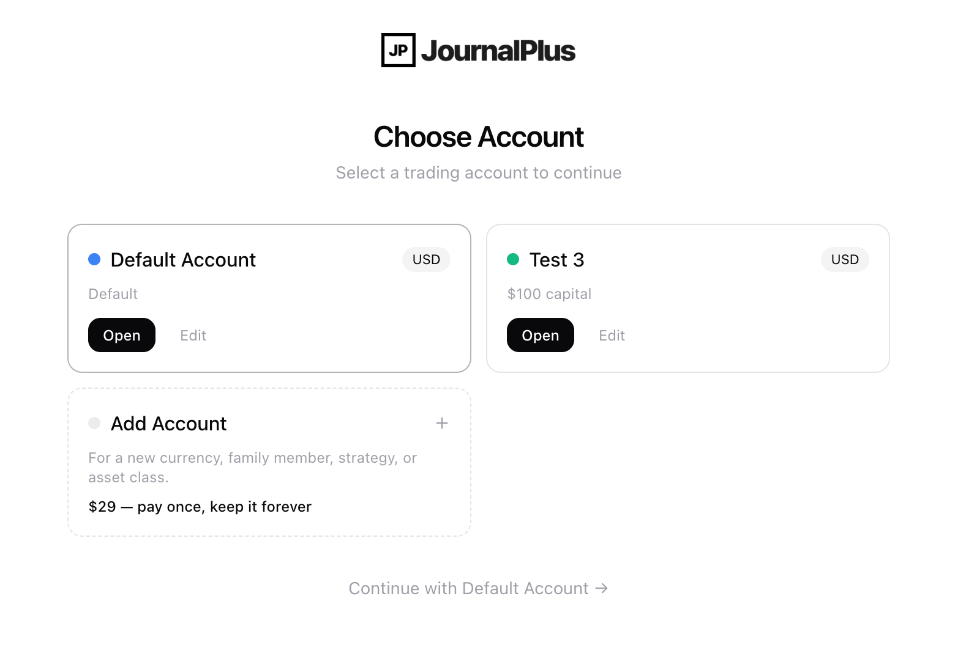The height and width of the screenshot is (648, 966).
Task: Select the Default Account card title
Action: 183,260
